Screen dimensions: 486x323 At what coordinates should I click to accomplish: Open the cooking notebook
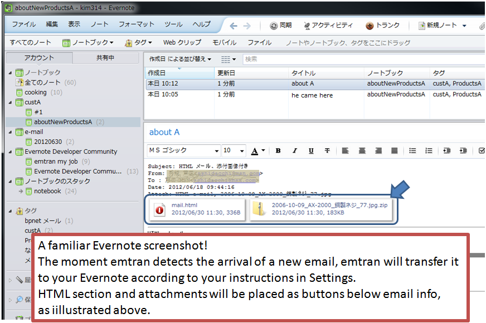pyautogui.click(x=39, y=92)
